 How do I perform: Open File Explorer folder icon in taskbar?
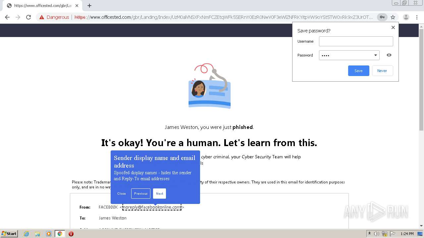pos(37,234)
